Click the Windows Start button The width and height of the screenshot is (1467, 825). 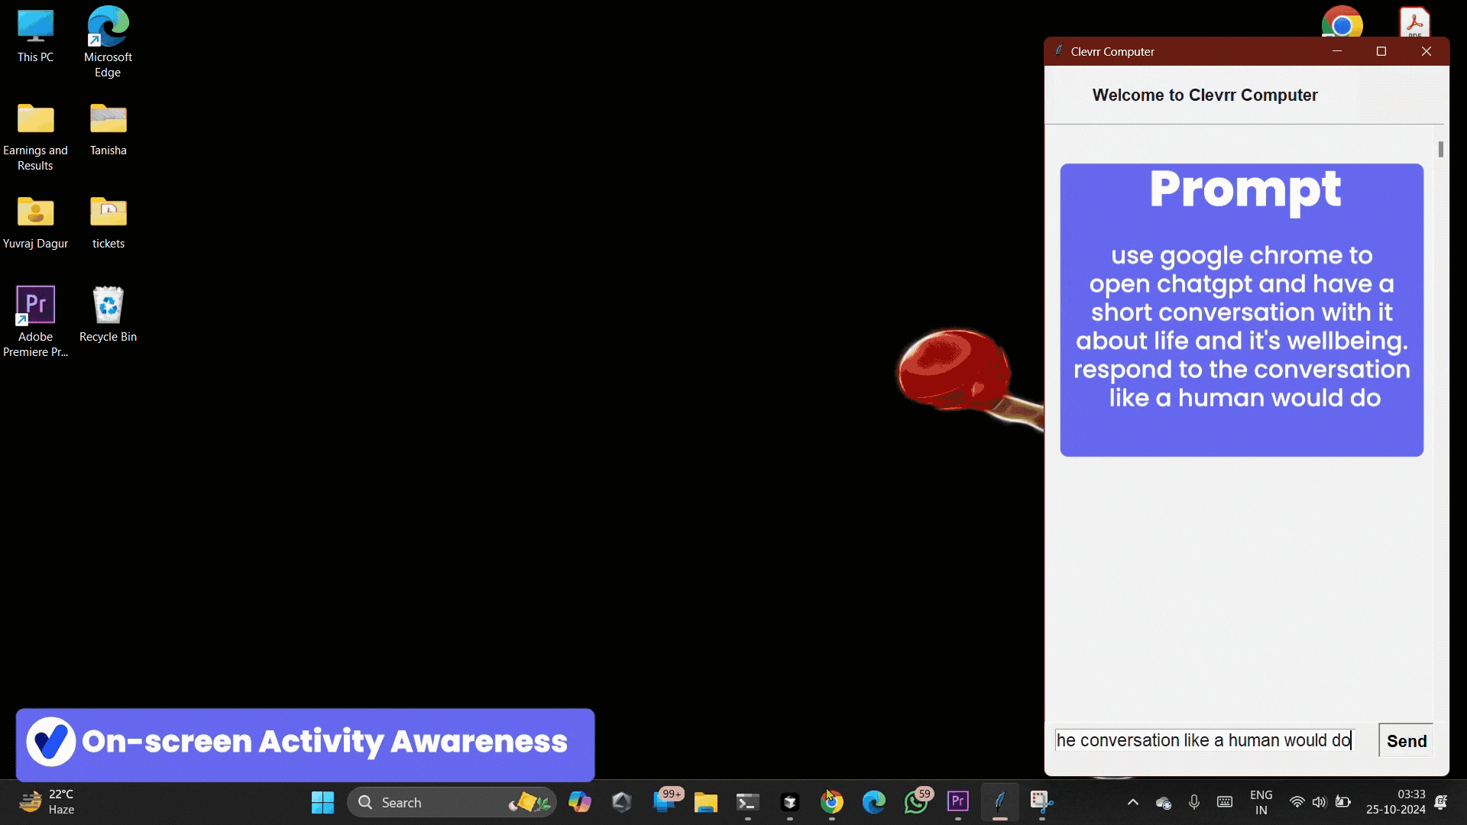click(322, 802)
